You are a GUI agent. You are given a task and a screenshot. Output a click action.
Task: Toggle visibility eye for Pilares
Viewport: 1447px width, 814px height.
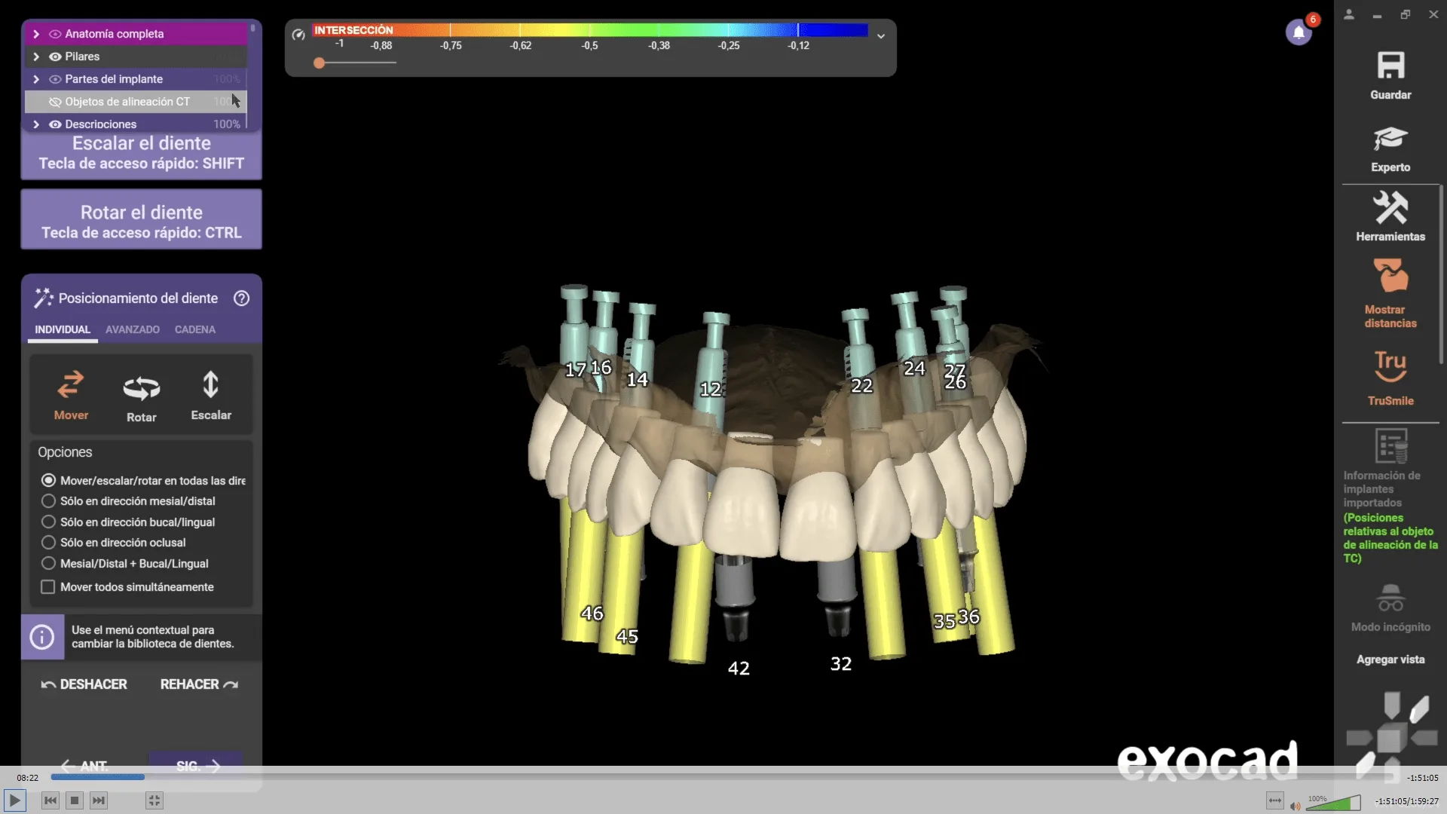(55, 57)
